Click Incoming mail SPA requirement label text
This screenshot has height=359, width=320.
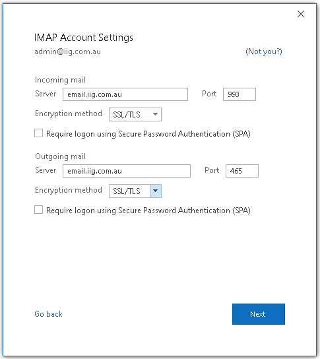[x=148, y=134]
